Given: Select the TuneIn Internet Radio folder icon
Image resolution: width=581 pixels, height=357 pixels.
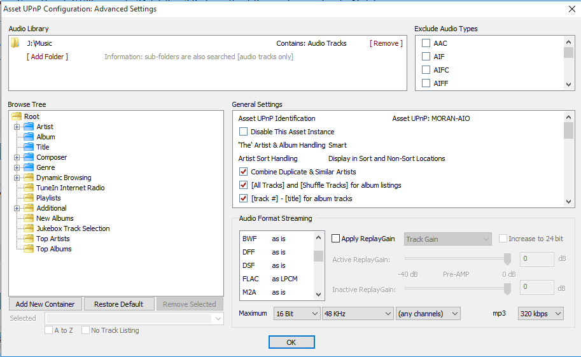Looking at the screenshot, I should [29, 188].
